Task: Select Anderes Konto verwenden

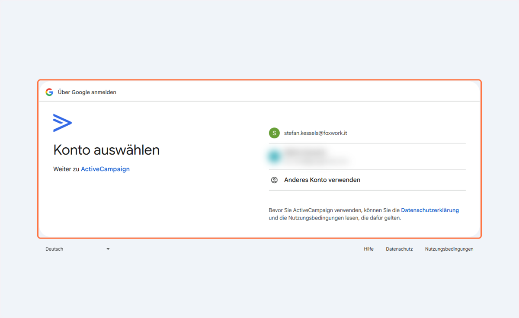Action: pyautogui.click(x=367, y=180)
